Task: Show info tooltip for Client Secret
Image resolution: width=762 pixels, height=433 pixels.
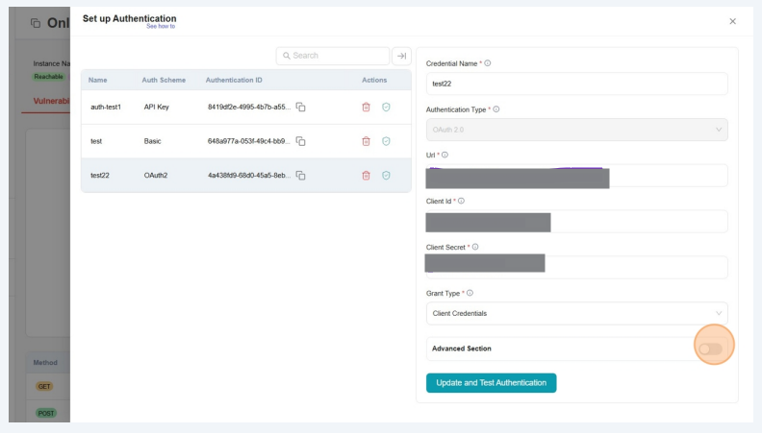Action: (x=475, y=247)
